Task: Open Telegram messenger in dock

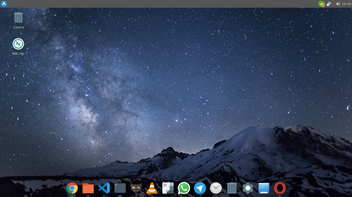Action: tap(200, 188)
